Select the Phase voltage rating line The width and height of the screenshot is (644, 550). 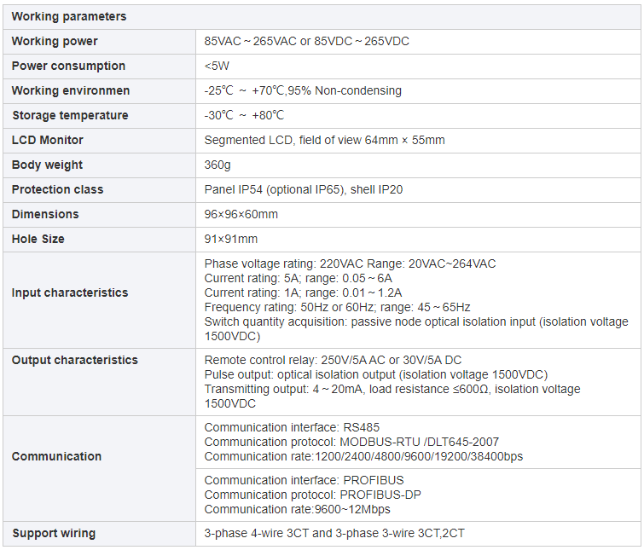350,263
